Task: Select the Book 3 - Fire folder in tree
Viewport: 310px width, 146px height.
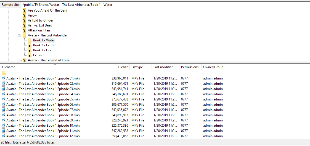Action: coord(42,50)
